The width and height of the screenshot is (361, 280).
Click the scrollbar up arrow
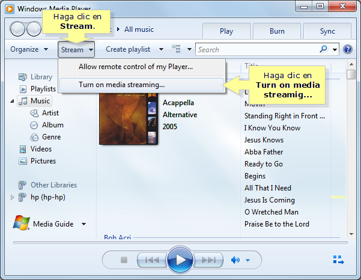(351, 64)
